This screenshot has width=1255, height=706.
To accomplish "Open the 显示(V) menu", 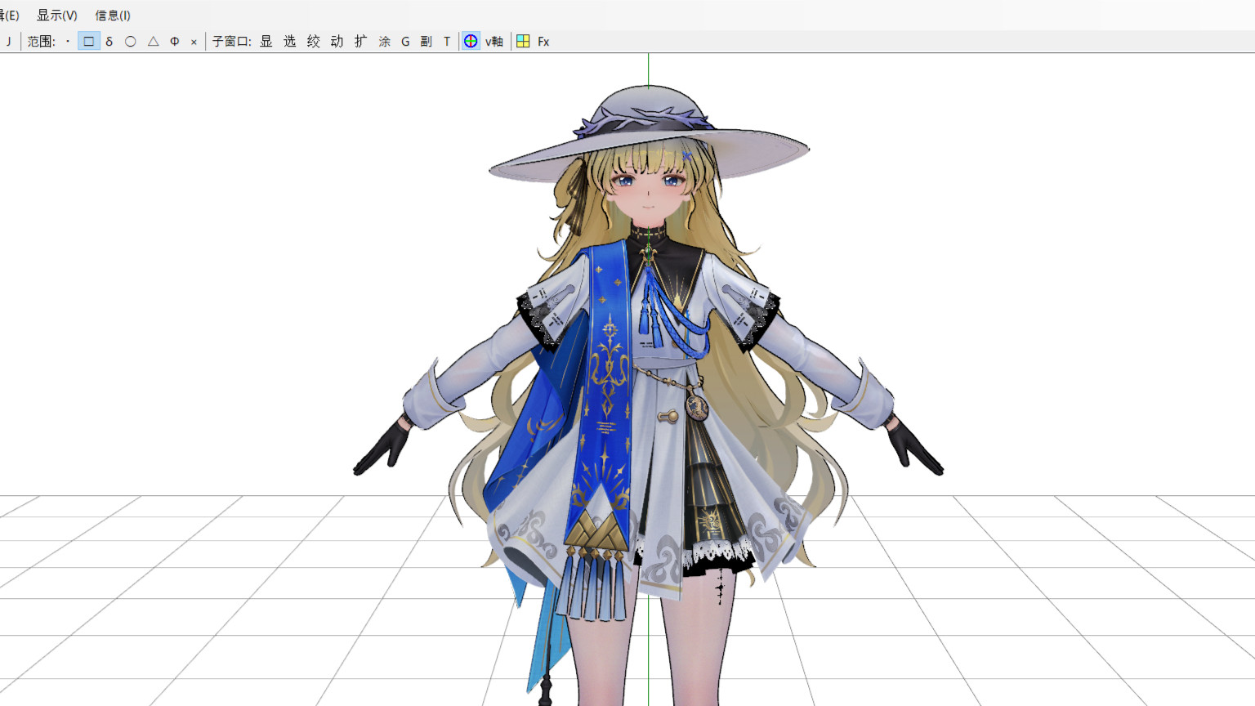I will (57, 16).
